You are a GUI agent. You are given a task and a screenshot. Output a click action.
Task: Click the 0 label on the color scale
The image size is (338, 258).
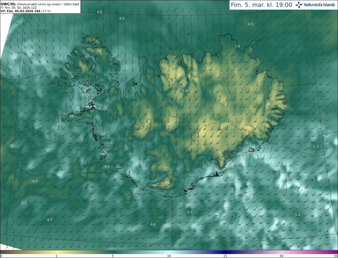click(1, 256)
